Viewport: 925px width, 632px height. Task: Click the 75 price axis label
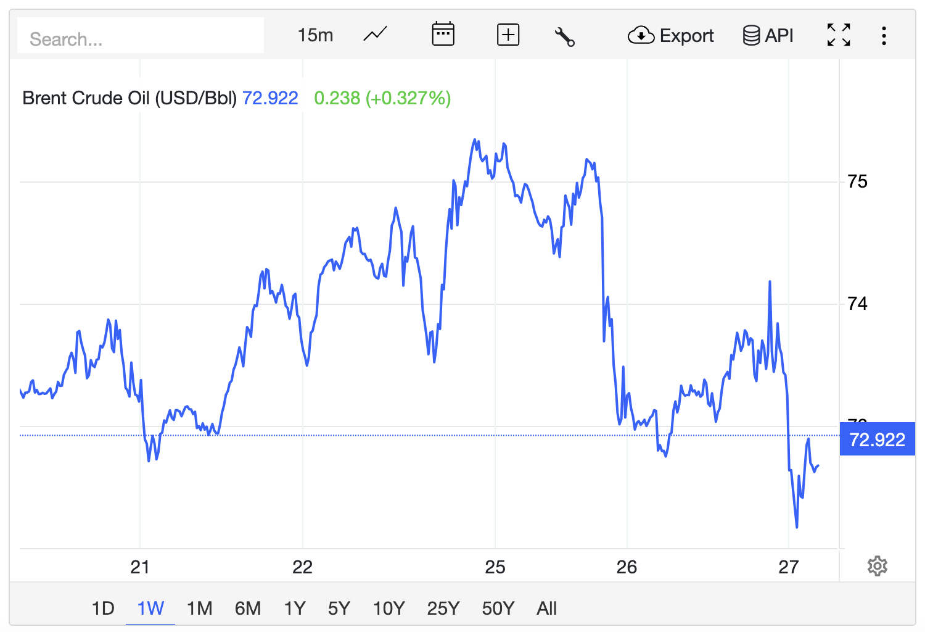[x=857, y=181]
